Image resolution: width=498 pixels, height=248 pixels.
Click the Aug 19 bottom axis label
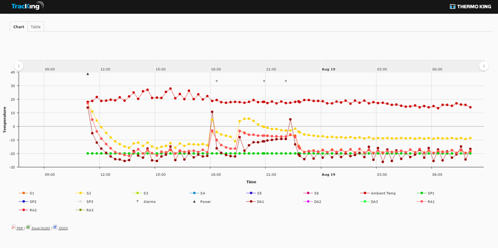click(x=329, y=175)
